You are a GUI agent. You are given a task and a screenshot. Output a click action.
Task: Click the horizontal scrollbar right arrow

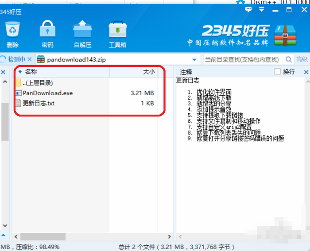pyautogui.click(x=169, y=236)
